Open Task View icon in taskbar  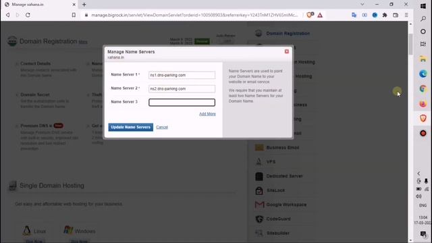[x=423, y=44]
